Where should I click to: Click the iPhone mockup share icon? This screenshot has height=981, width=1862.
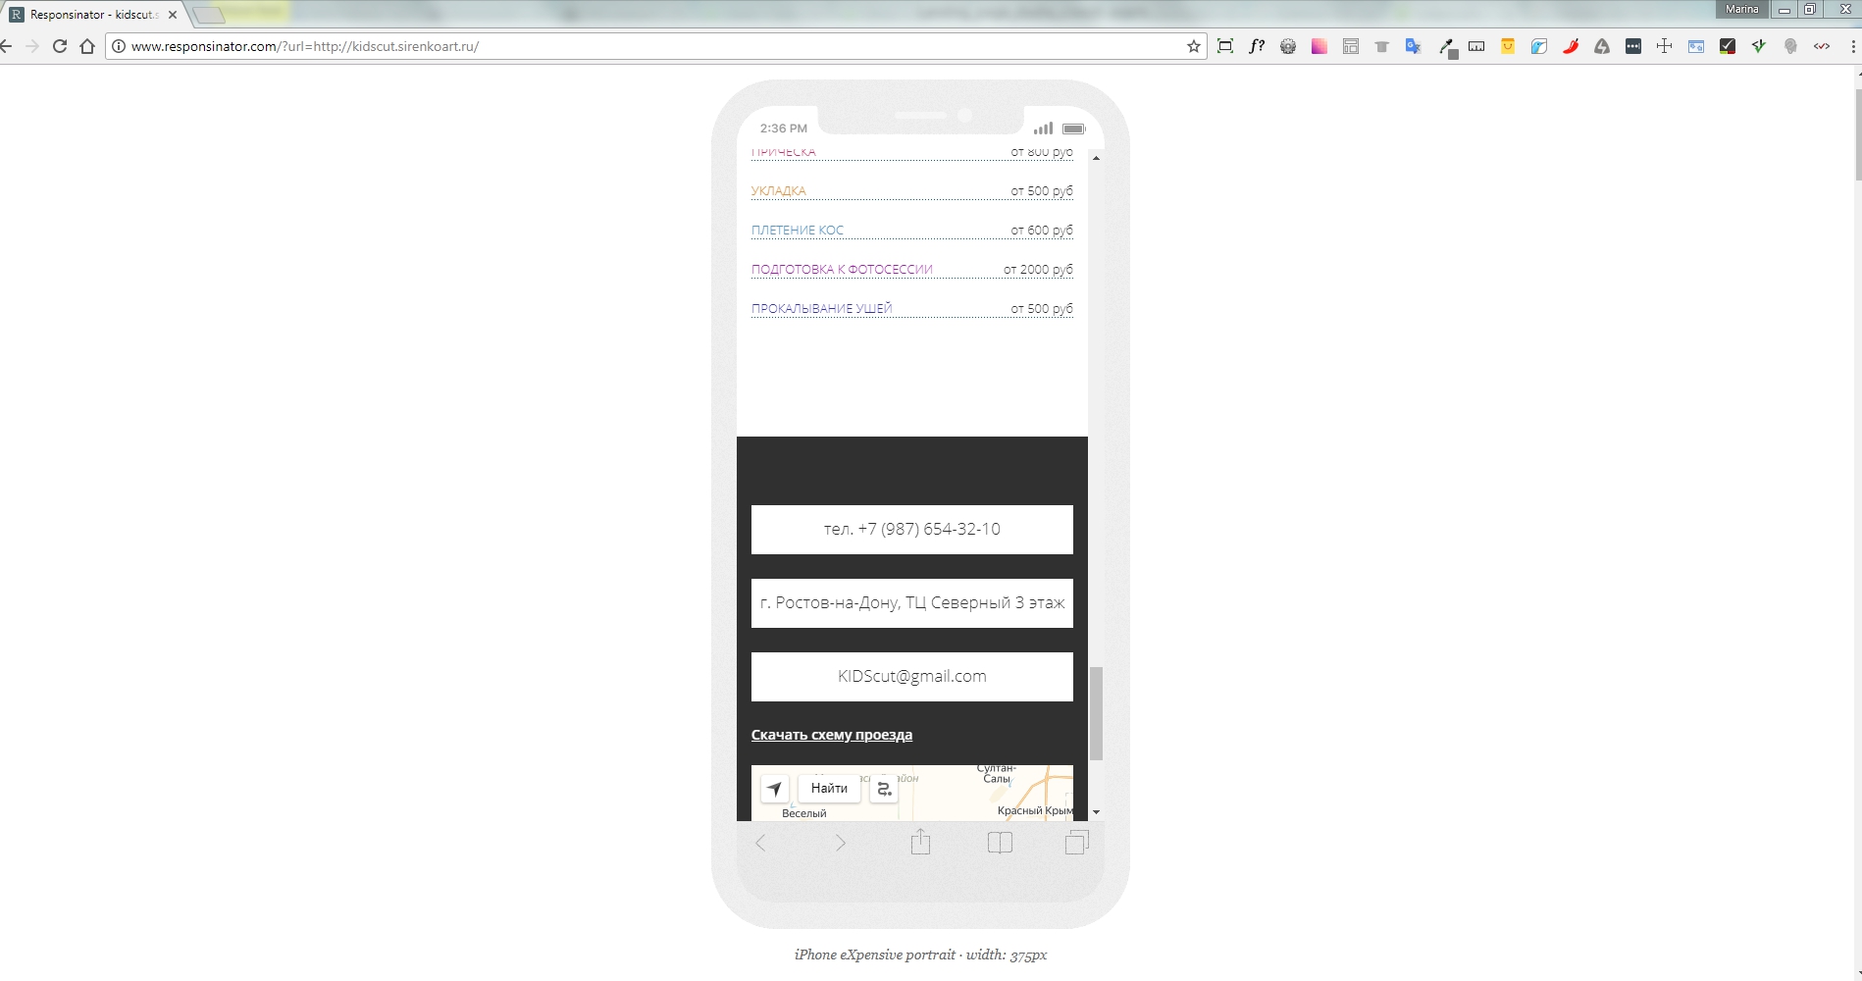tap(920, 842)
